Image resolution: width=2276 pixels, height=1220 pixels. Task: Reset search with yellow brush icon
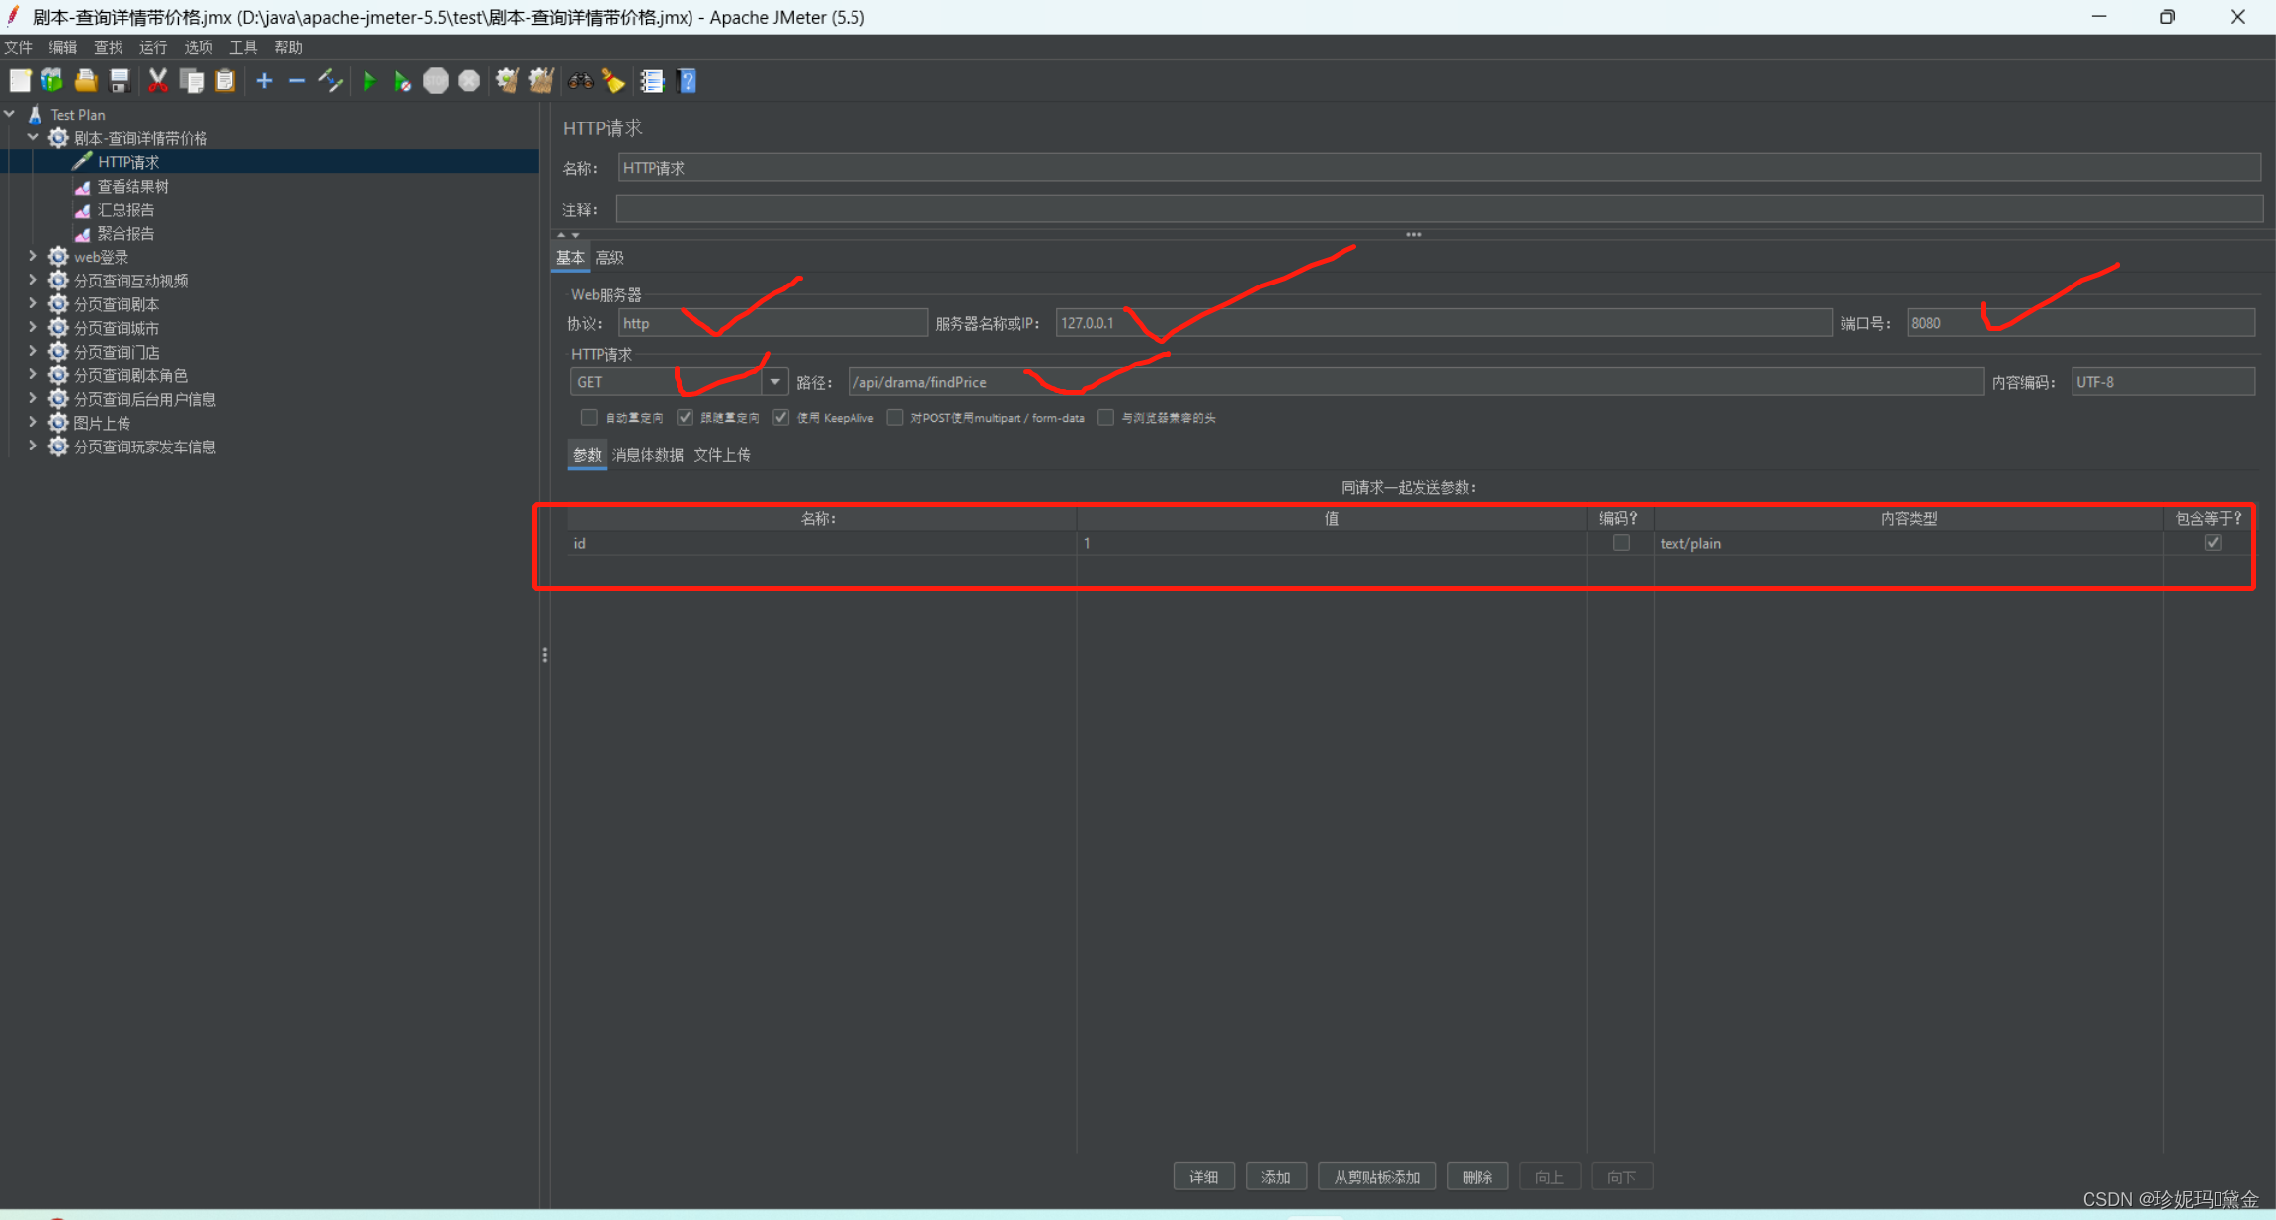point(613,81)
